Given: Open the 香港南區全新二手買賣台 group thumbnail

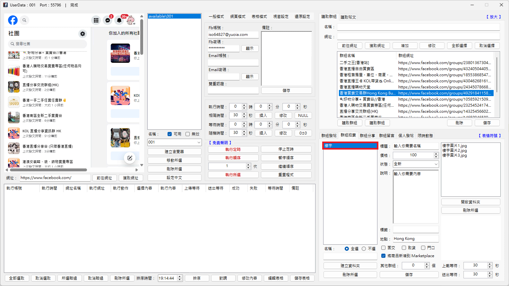Looking at the screenshot, I should (14, 118).
